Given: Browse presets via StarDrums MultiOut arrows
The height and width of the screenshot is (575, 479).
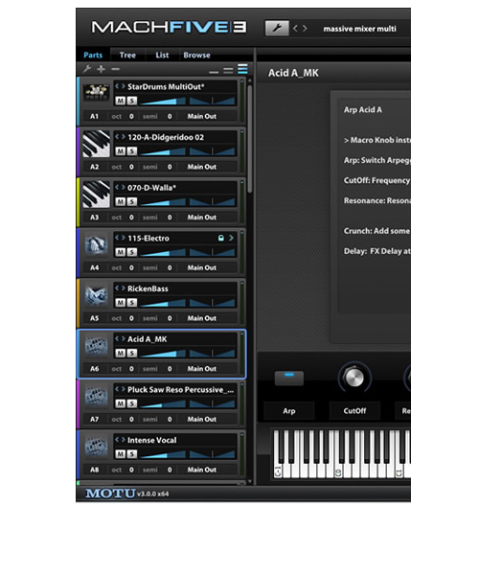Looking at the screenshot, I should pos(120,86).
